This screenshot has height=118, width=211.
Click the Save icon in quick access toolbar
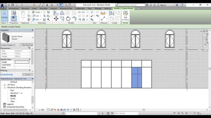point(13,5)
